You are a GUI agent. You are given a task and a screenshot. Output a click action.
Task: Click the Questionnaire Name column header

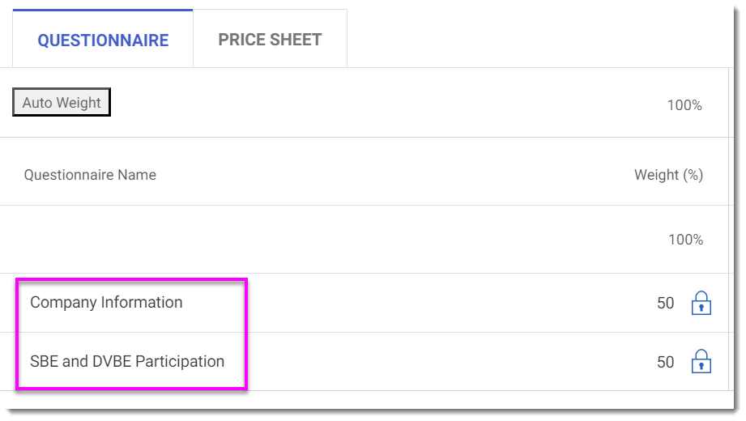[90, 175]
